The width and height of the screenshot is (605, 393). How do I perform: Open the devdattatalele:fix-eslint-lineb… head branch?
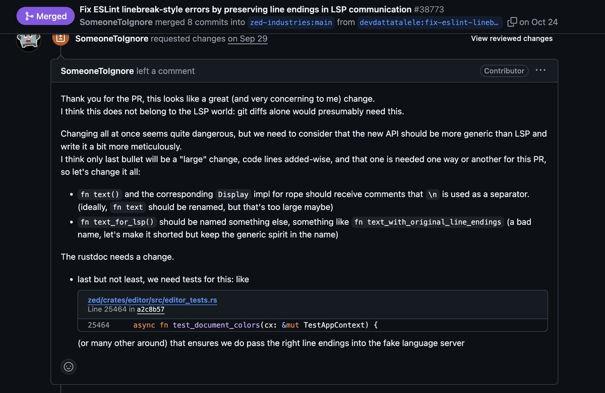coord(430,22)
